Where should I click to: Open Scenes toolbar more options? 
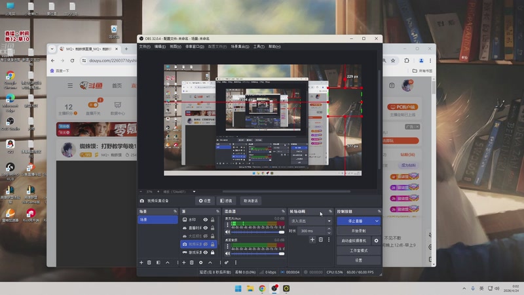pos(178,263)
